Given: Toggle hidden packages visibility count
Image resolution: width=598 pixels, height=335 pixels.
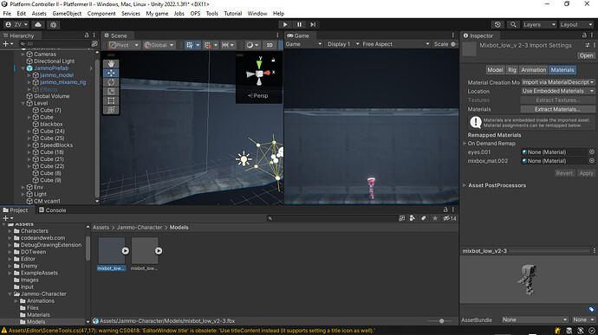Looking at the screenshot, I should [450, 218].
